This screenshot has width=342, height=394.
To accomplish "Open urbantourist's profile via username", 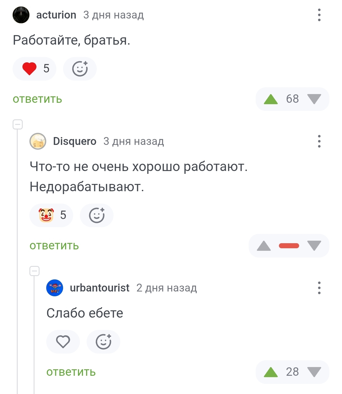I will (100, 288).
